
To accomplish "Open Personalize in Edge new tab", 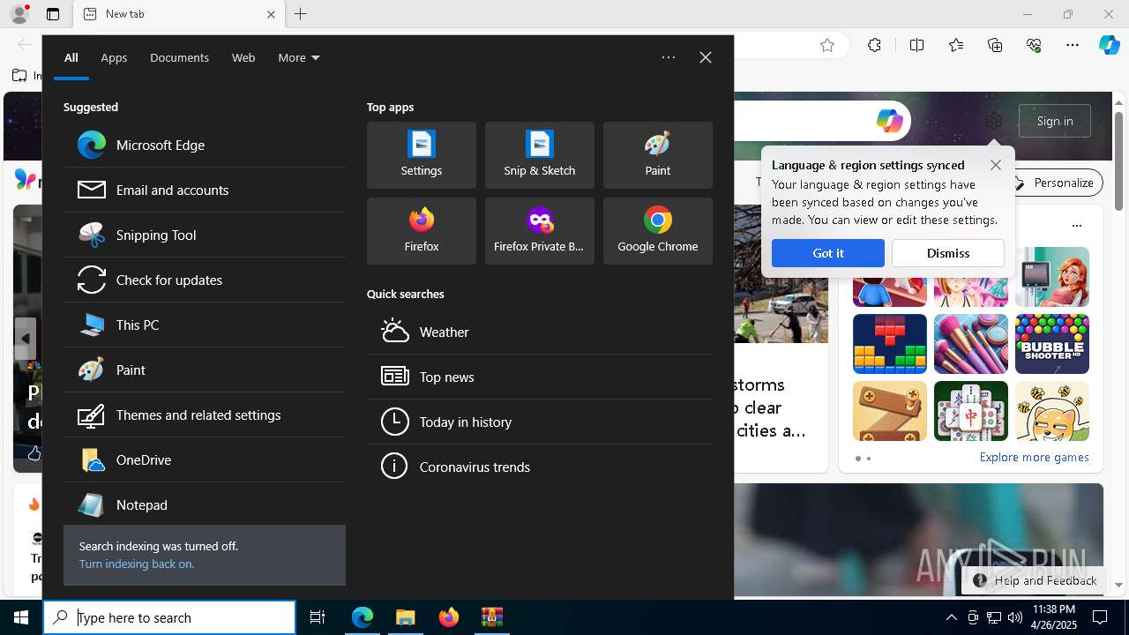I will 1054,183.
